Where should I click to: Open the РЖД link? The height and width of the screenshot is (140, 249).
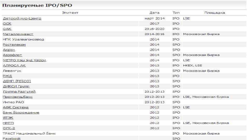tap(8, 76)
